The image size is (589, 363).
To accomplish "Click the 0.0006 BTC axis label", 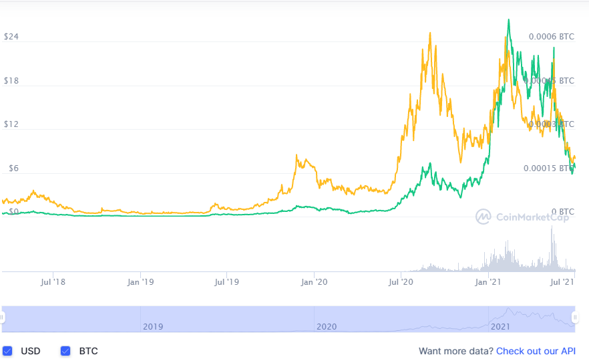I will coord(552,37).
